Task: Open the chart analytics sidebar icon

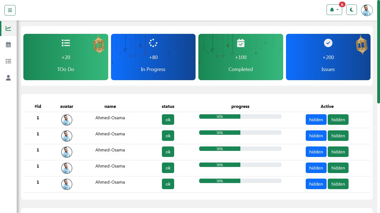Action: (8, 28)
